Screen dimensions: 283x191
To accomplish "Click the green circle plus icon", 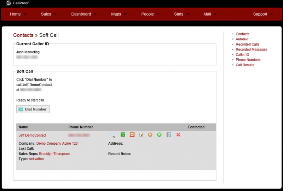I will point(160,135).
